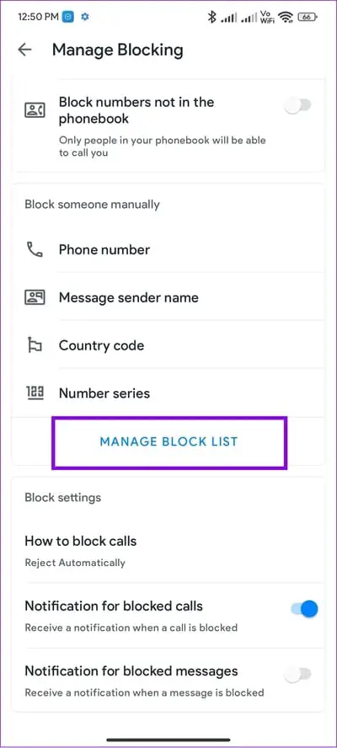Tap the Manage Blocking page title
The image size is (337, 748).
tap(117, 50)
